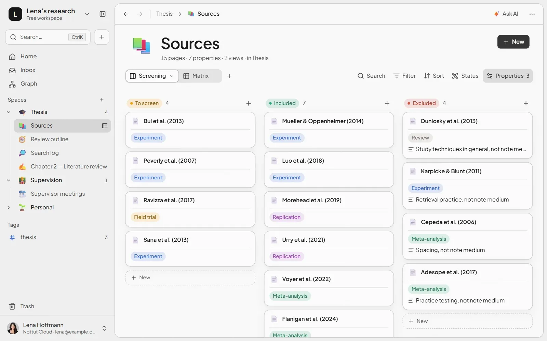Open the Properties 3 panel
Image resolution: width=547 pixels, height=341 pixels.
(x=508, y=76)
